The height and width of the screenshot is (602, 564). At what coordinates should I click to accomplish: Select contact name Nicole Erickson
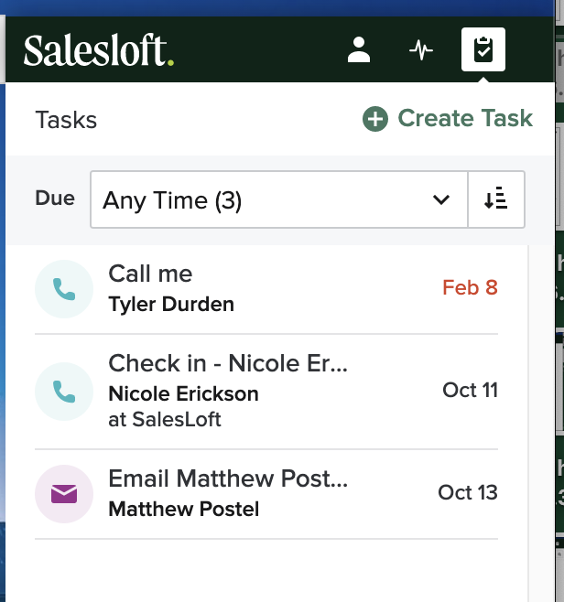point(183,394)
